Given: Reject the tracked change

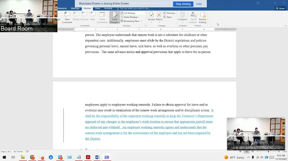Looking at the screenshot, I should click(x=159, y=16).
